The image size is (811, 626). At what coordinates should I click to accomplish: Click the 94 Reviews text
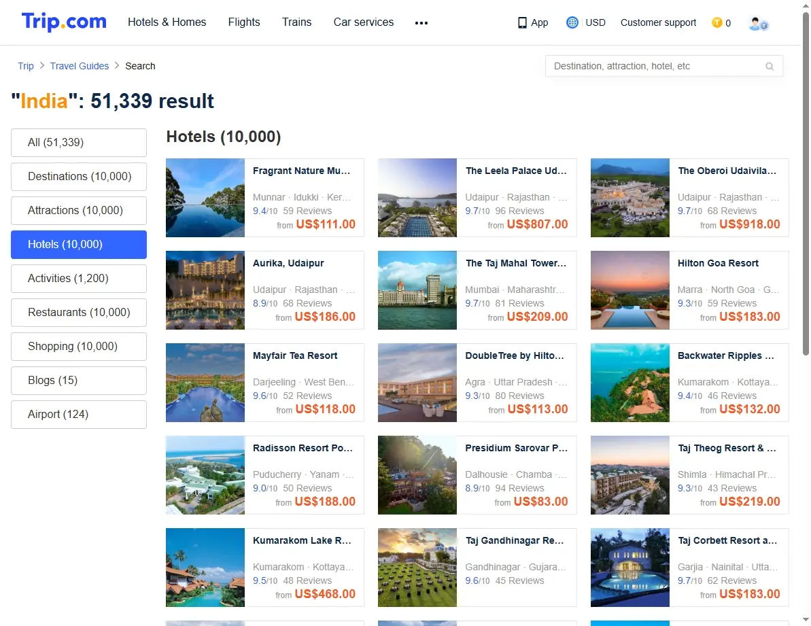[x=519, y=489]
